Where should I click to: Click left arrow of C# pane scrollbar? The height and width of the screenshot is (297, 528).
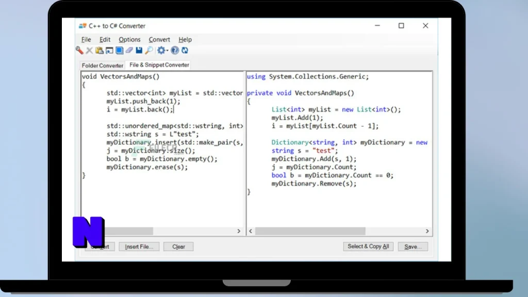[x=251, y=231]
